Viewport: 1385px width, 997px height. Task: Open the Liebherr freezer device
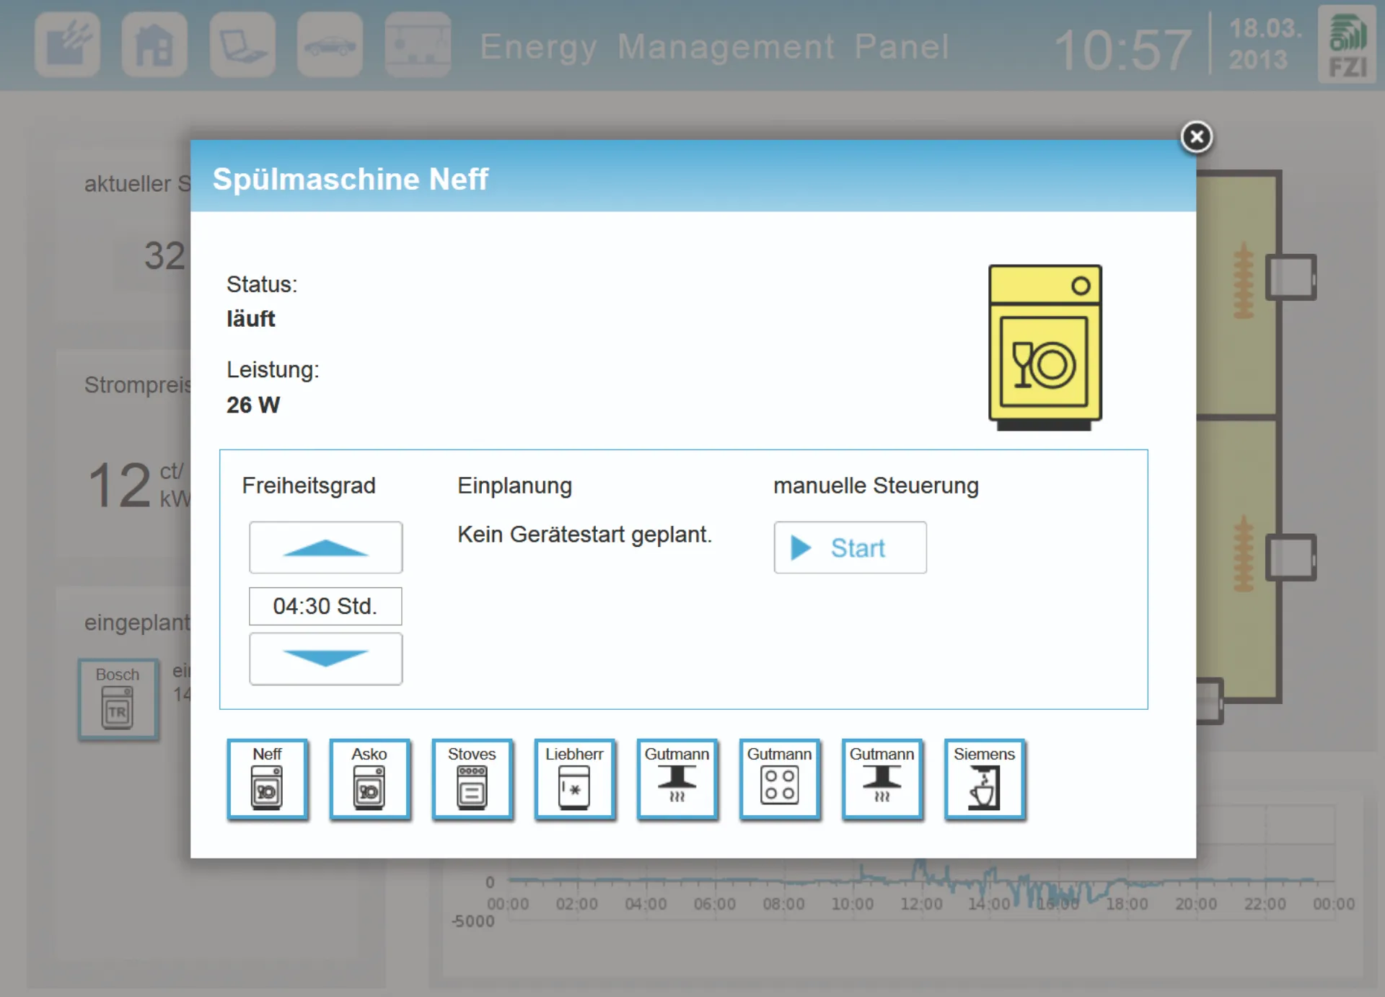click(x=574, y=779)
